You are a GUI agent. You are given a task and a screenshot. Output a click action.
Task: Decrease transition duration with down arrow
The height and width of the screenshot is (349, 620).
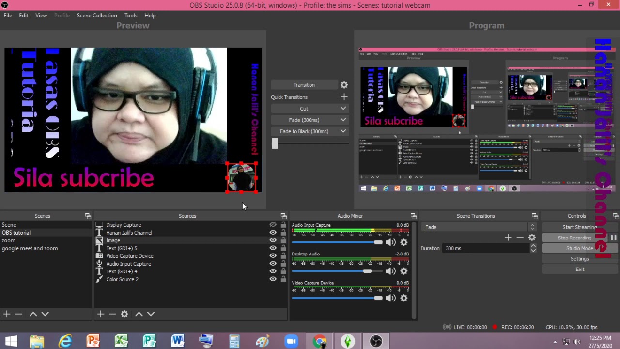tap(533, 251)
